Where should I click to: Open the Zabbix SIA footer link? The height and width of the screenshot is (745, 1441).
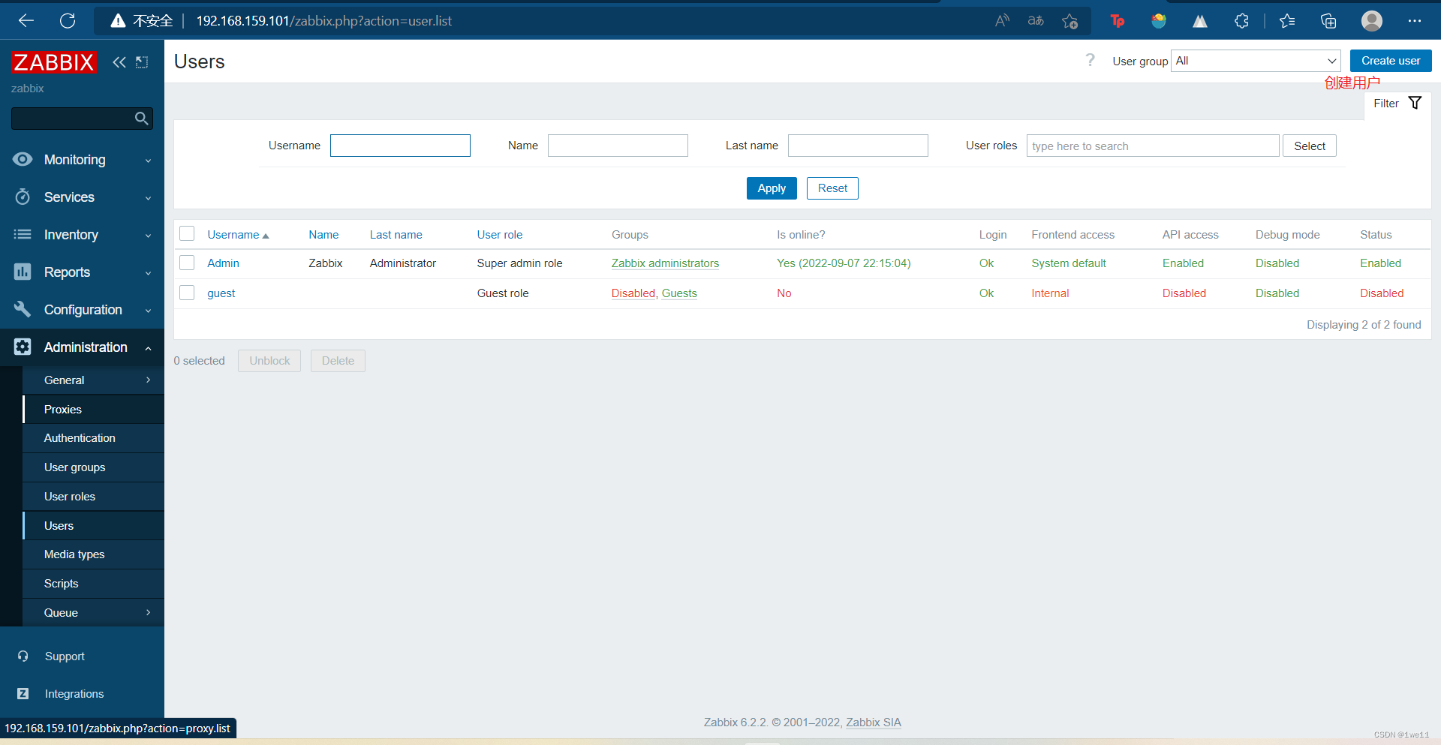pos(874,722)
